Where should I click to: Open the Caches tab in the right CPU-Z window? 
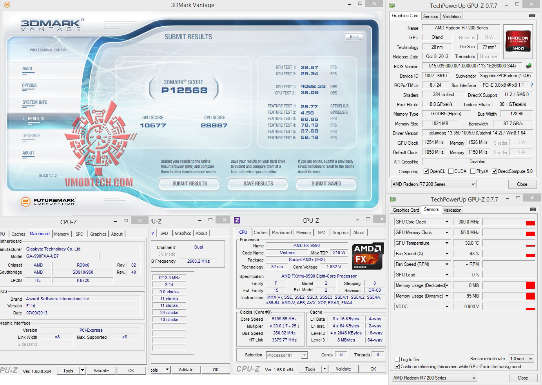pos(260,232)
